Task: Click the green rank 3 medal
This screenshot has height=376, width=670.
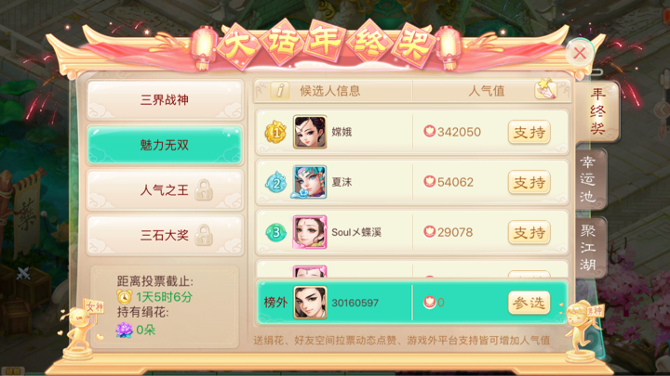Action: 276,232
